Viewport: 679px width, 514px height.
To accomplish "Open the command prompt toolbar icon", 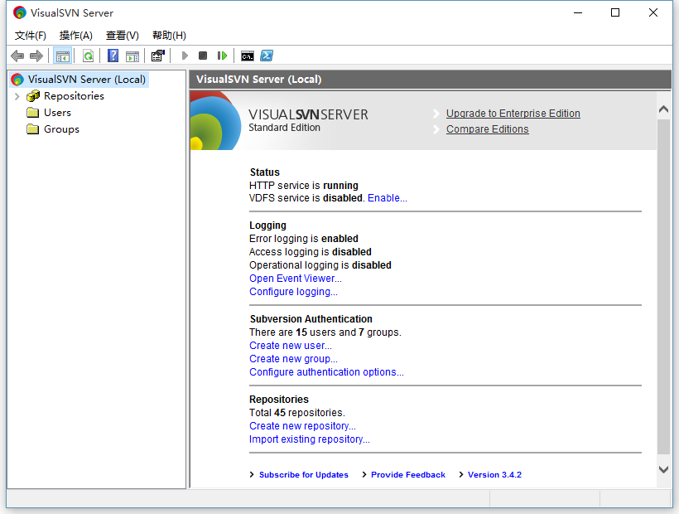I will click(x=248, y=56).
